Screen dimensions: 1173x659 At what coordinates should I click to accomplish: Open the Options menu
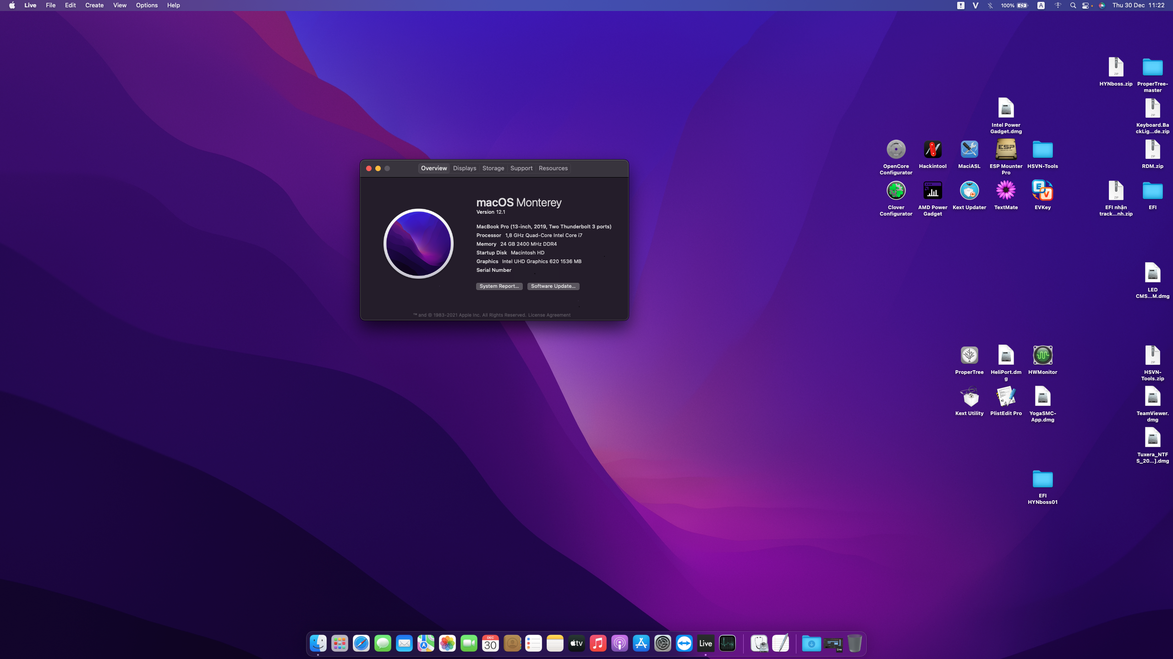[147, 5]
